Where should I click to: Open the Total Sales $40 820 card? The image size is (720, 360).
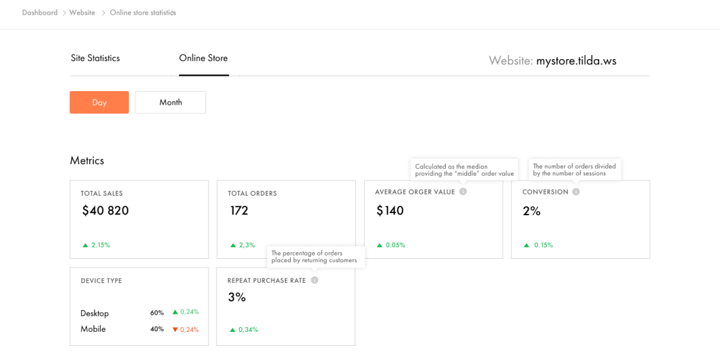(x=139, y=219)
